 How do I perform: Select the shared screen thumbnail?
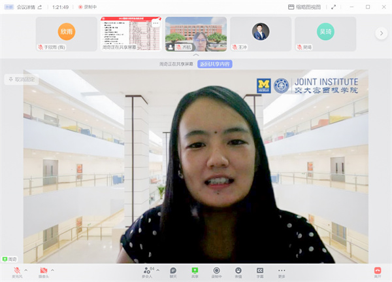(131, 34)
